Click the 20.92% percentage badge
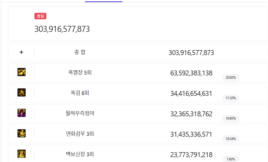 [x=231, y=77]
